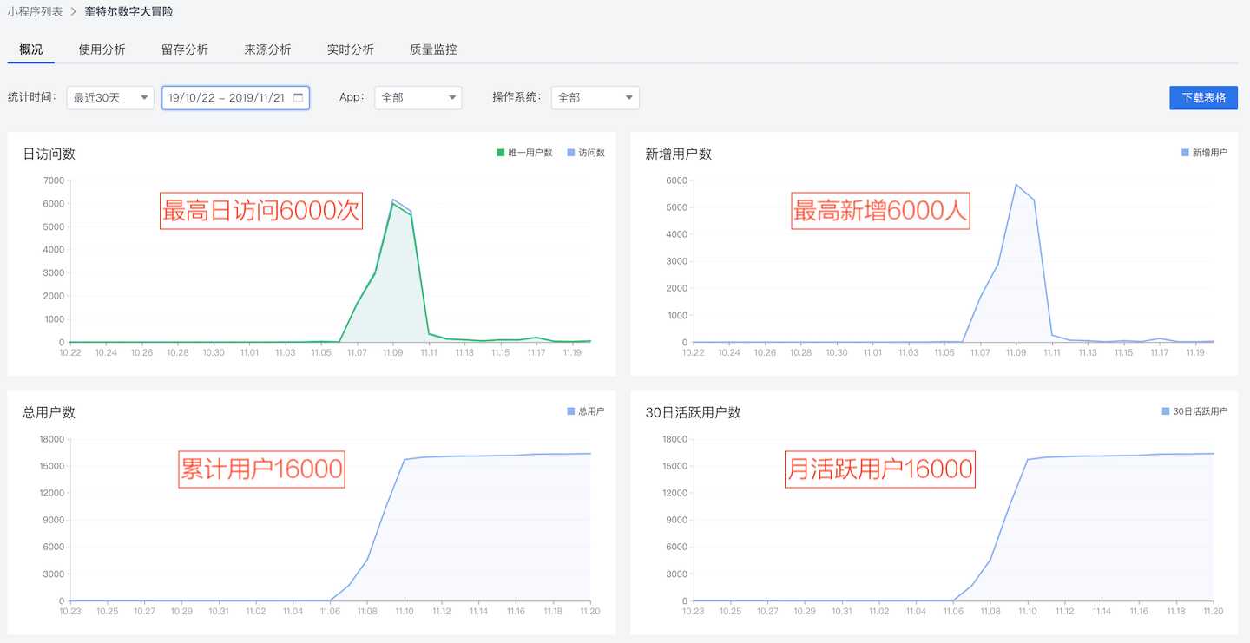The height and width of the screenshot is (643, 1250).
Task: Expand the 操作系统 全部 dropdown
Action: tap(595, 98)
